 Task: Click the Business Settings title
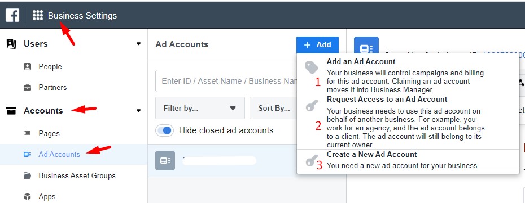(x=82, y=16)
